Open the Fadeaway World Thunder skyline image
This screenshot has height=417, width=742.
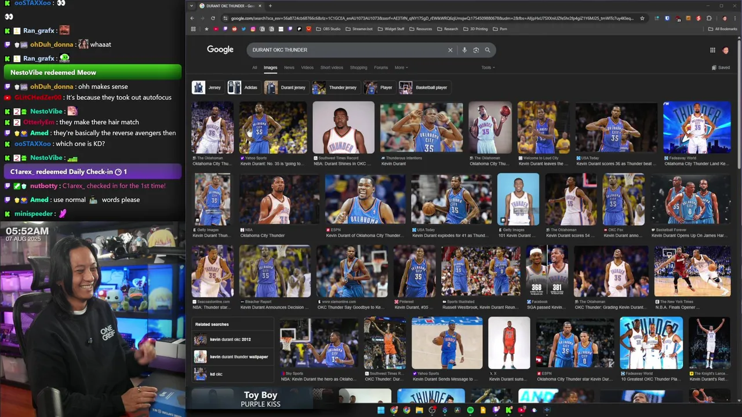tap(697, 127)
